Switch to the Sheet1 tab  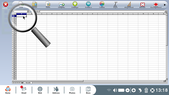pos(28,83)
